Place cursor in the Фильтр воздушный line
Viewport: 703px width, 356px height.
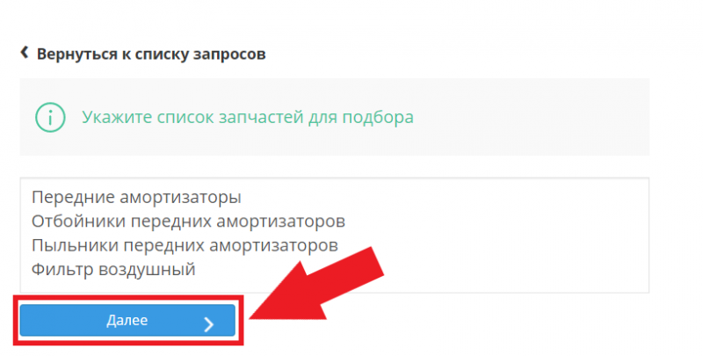coord(113,270)
